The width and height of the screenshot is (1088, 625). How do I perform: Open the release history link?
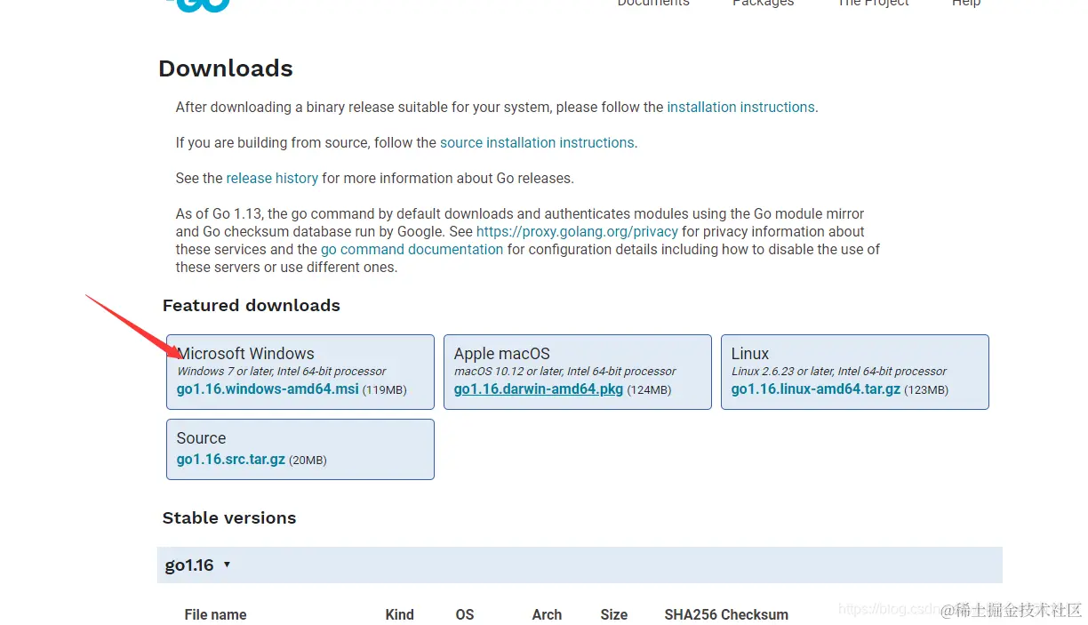272,178
